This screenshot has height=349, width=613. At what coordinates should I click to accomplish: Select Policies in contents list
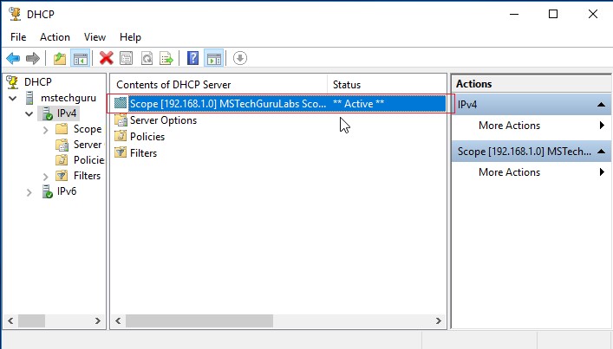(x=147, y=137)
